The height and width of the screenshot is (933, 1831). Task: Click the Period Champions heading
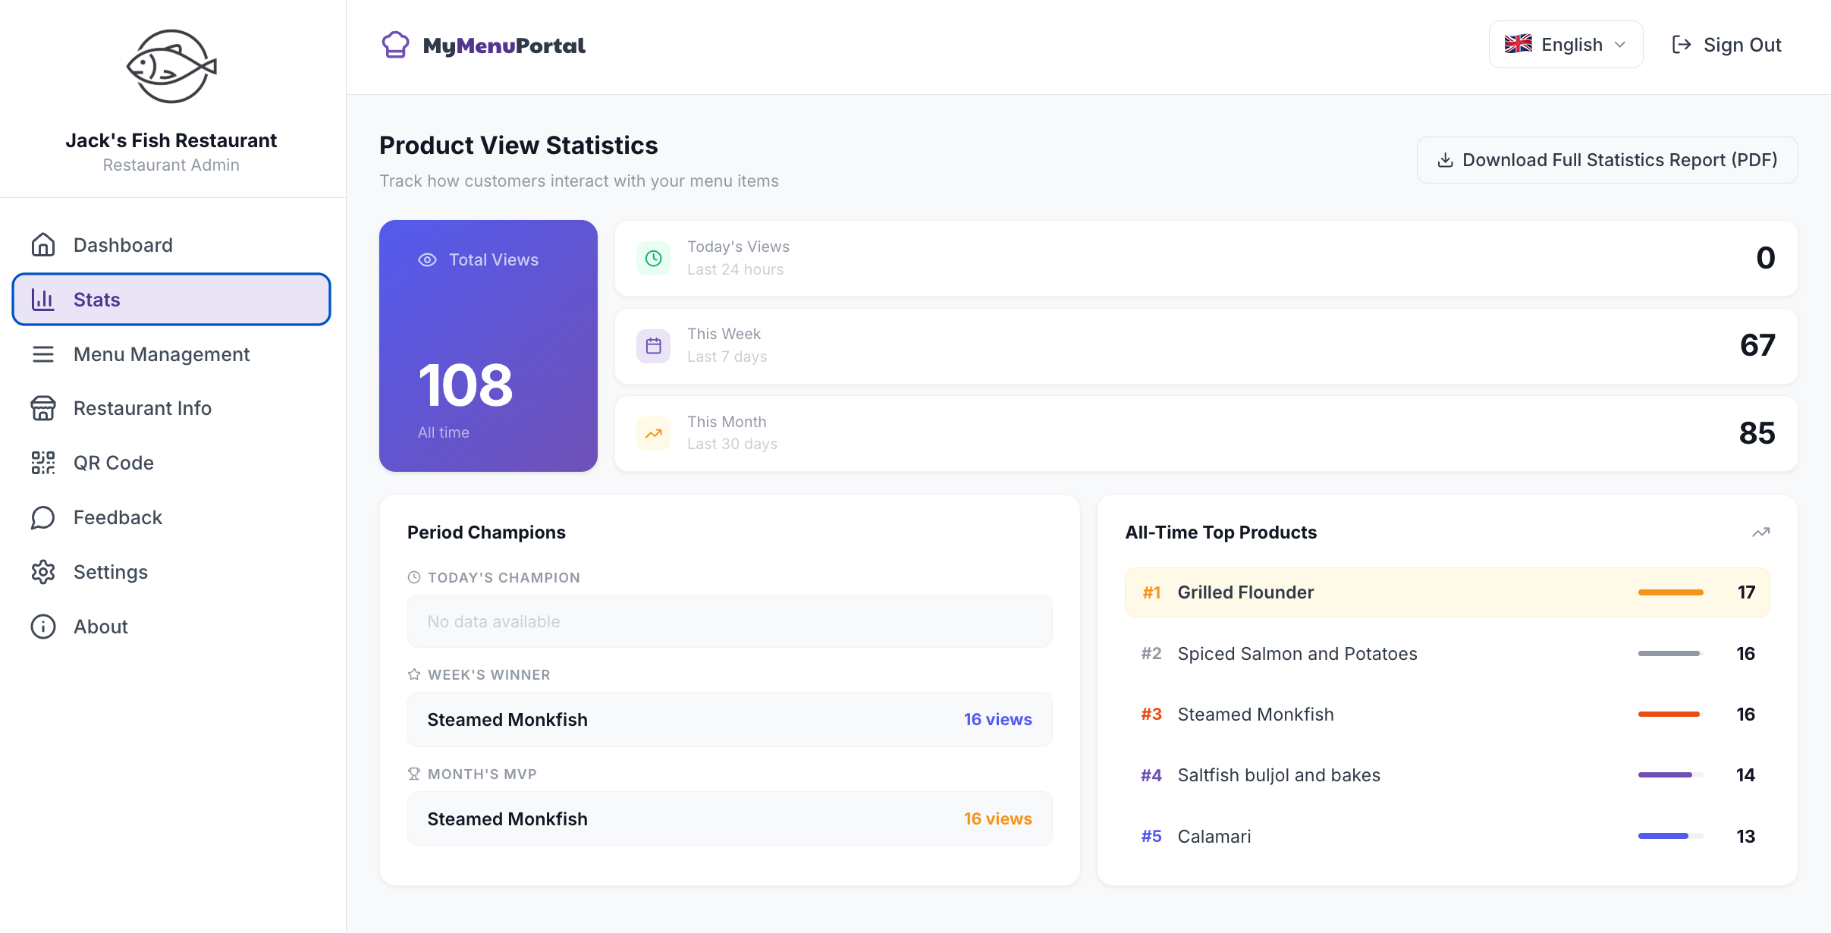click(x=486, y=532)
